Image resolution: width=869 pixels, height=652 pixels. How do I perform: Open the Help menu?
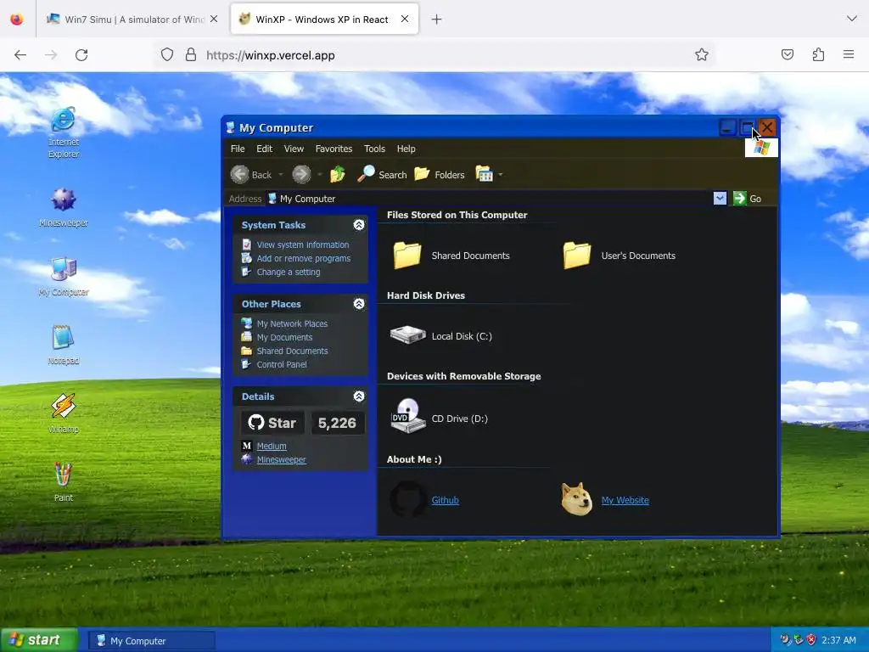(406, 149)
